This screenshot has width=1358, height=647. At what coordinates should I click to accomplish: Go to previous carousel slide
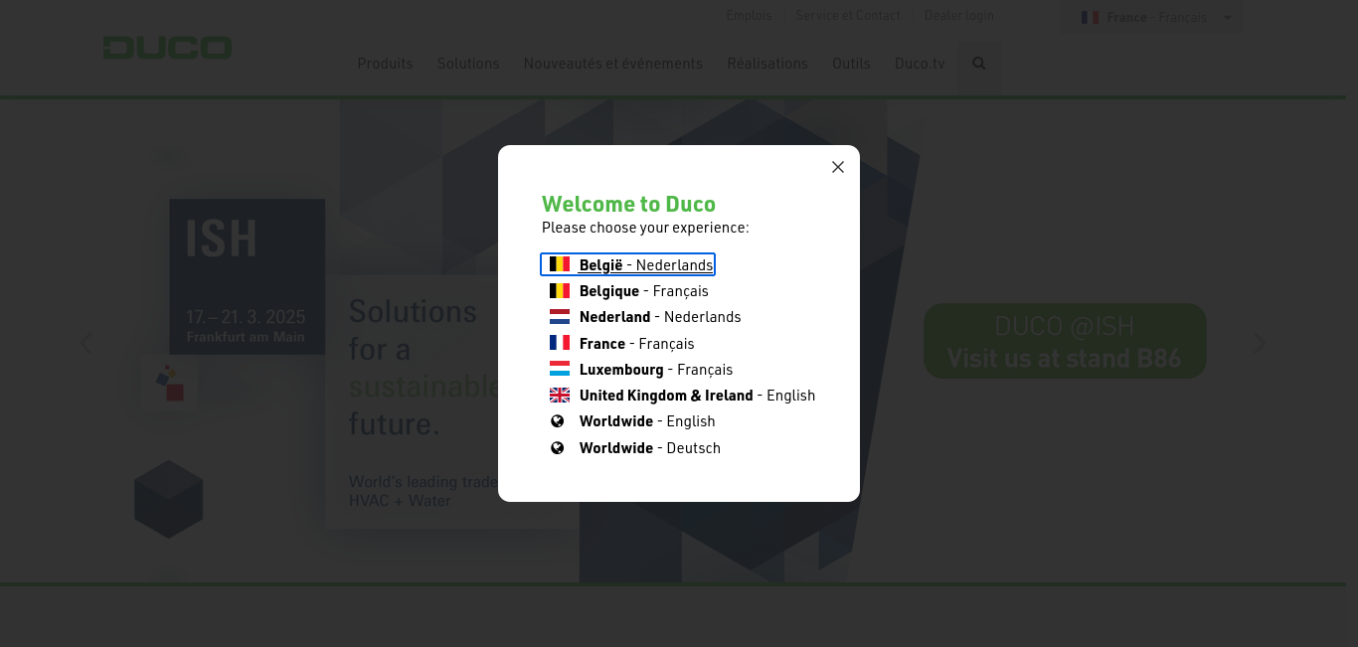(86, 343)
